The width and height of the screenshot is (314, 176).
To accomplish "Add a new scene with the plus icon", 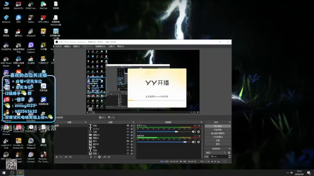I will tap(57, 157).
